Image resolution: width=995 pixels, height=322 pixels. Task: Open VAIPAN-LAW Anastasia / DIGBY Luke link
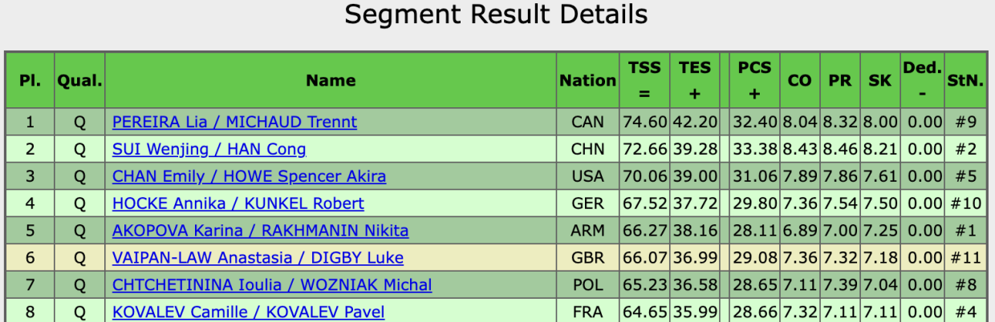click(x=258, y=258)
